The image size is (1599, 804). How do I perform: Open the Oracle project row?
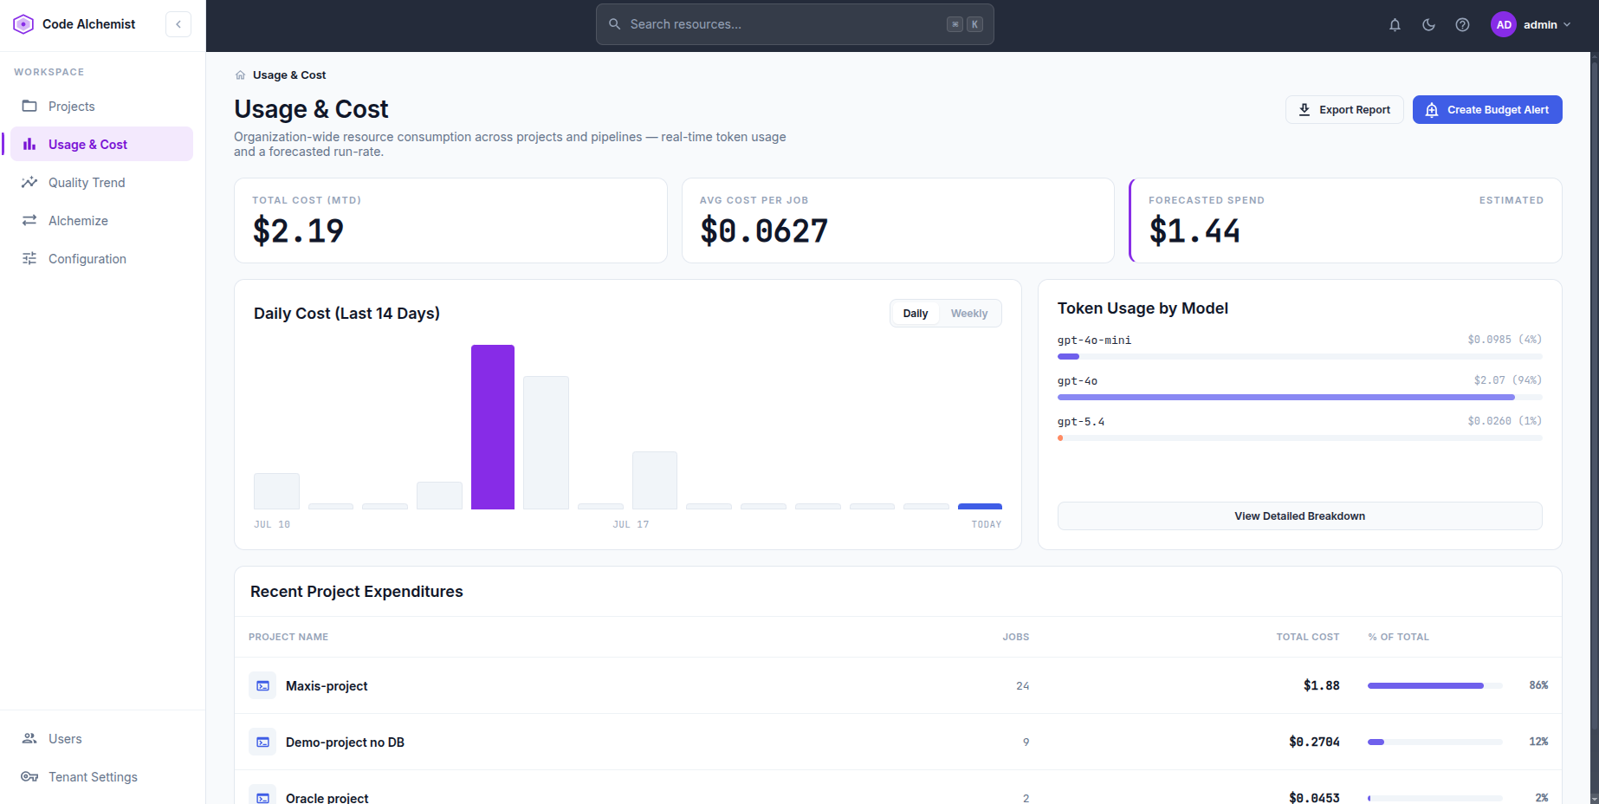point(897,788)
